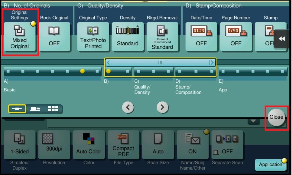The width and height of the screenshot is (292, 175).
Task: Collapse side panel with double-arrow button
Action: (x=282, y=39)
